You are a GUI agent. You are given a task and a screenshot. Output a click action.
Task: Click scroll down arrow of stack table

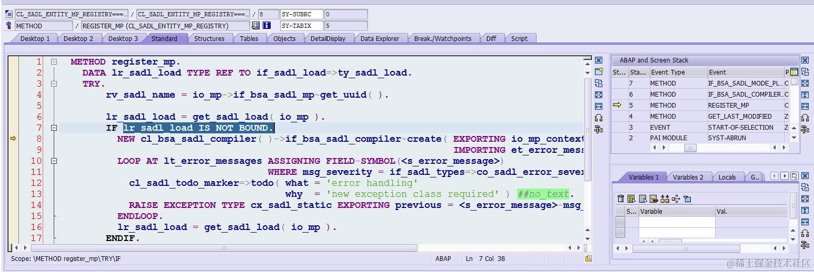[794, 138]
